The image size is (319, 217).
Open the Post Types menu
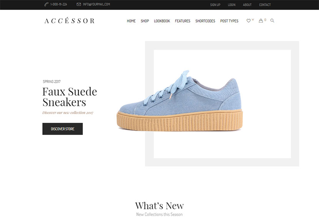pos(229,21)
